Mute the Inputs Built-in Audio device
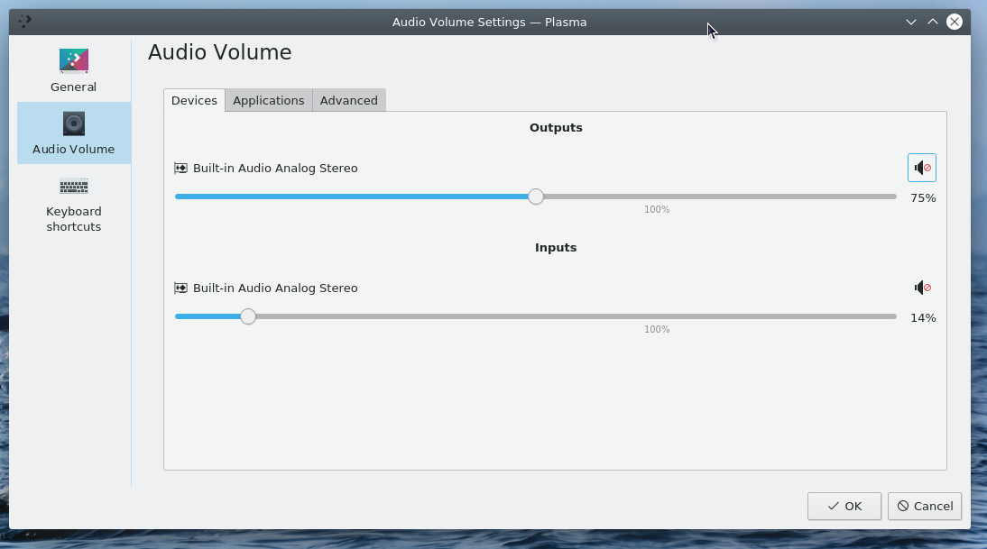 point(921,288)
